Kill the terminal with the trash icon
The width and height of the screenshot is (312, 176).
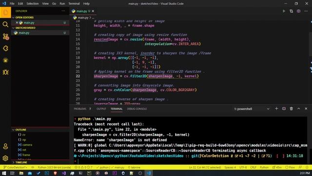292,109
